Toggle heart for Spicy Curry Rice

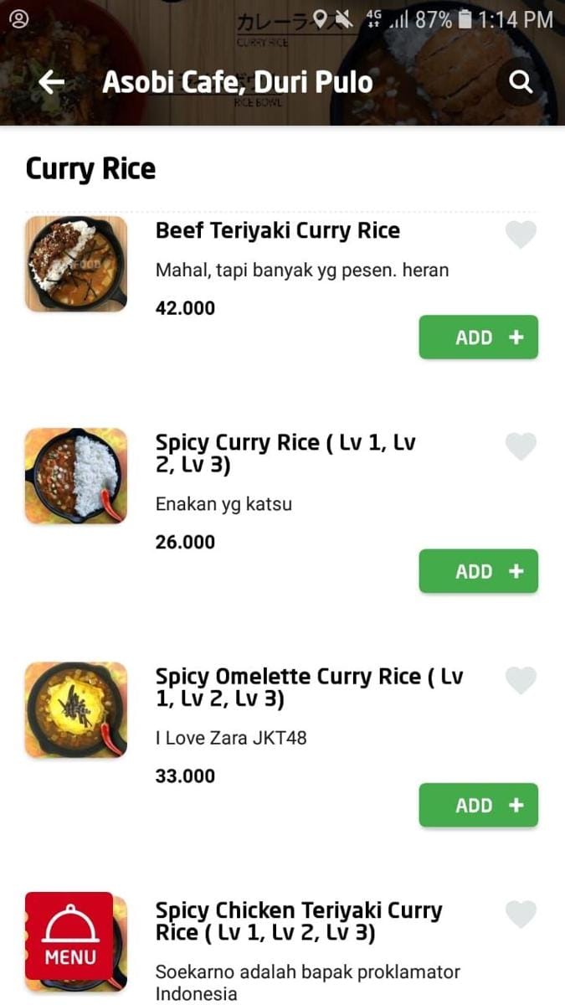point(521,446)
